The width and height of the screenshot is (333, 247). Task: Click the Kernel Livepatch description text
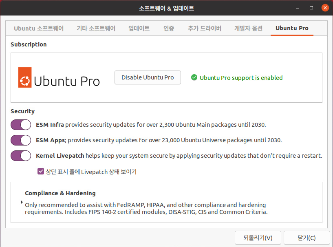point(179,156)
